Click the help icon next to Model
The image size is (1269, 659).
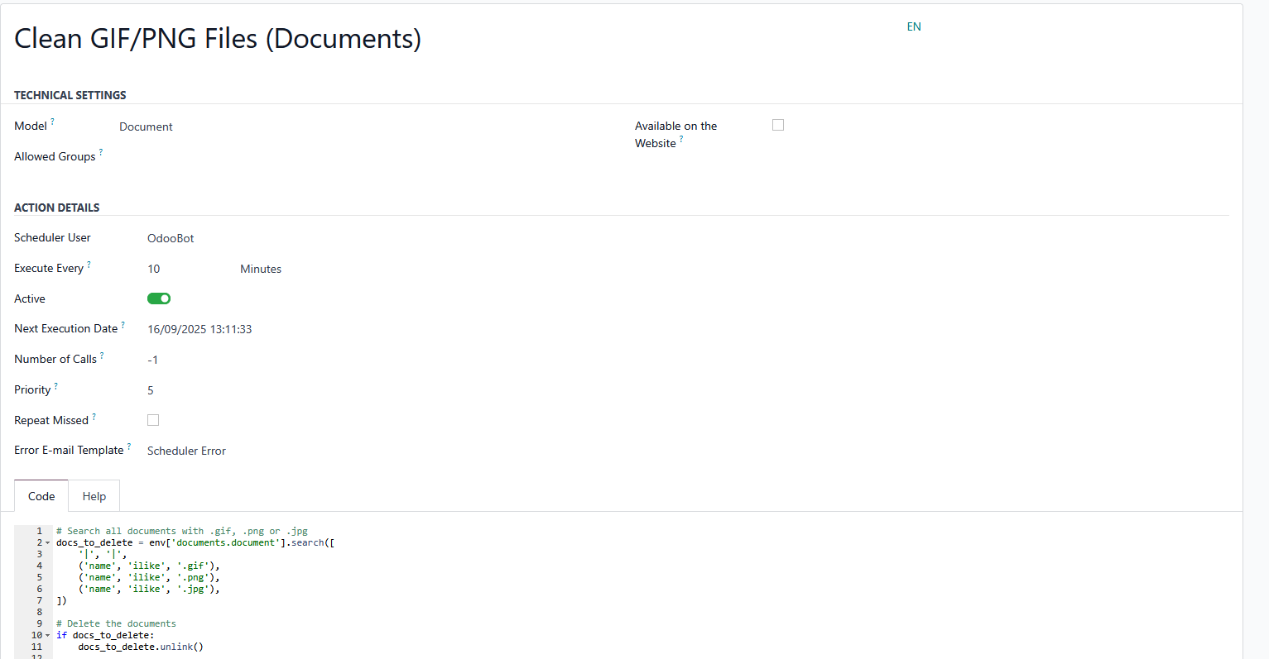click(52, 122)
